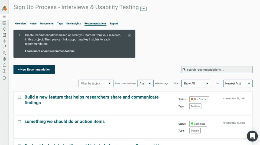Expand the Show All filter dropdown

tap(196, 83)
